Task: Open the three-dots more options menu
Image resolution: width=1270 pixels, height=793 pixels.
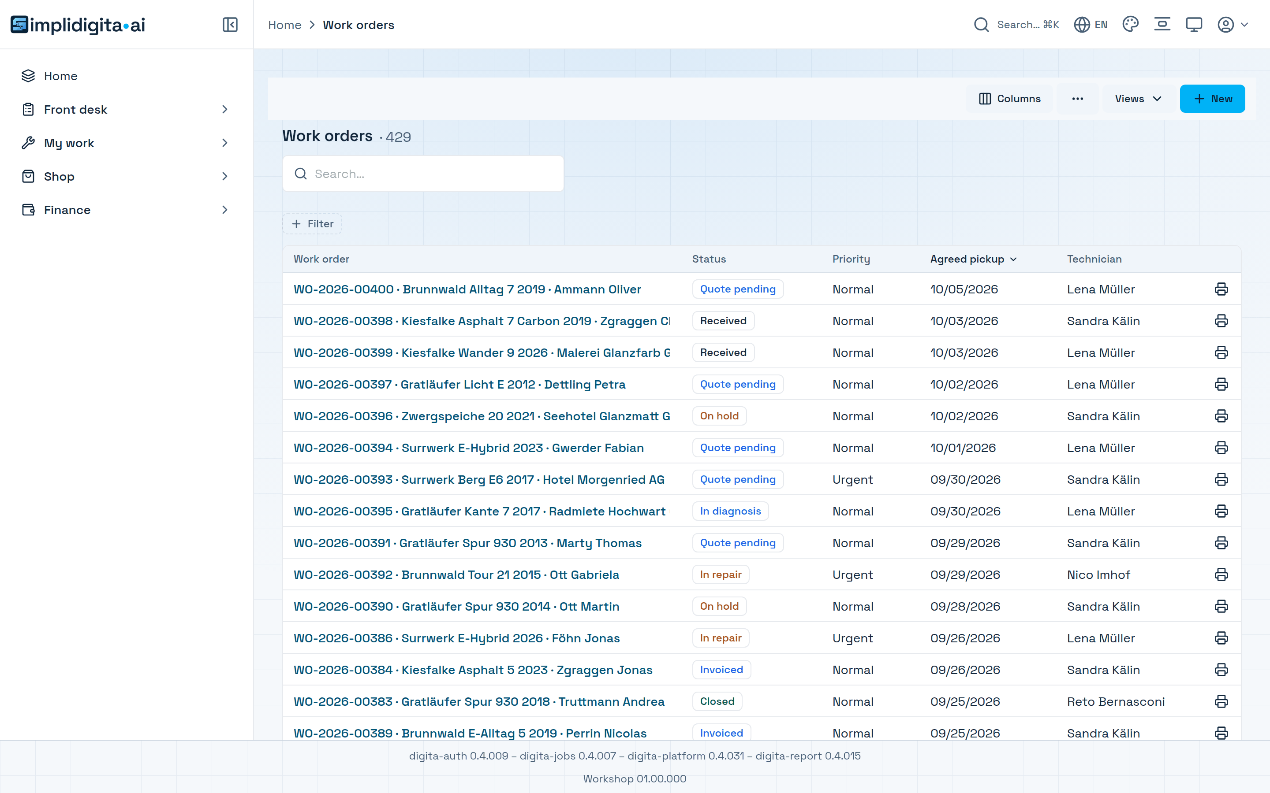Action: click(x=1077, y=99)
